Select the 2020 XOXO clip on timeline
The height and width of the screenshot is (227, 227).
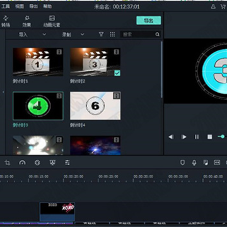click(57, 211)
